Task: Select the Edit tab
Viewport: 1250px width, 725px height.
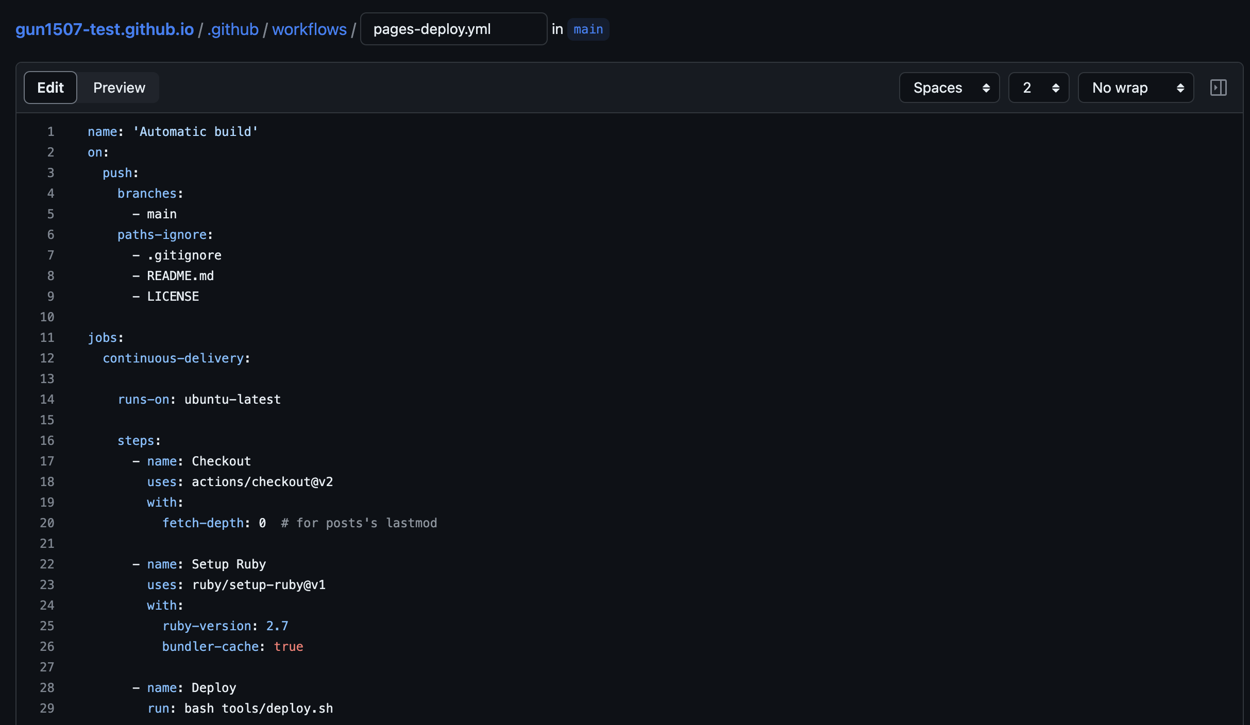Action: pos(50,88)
